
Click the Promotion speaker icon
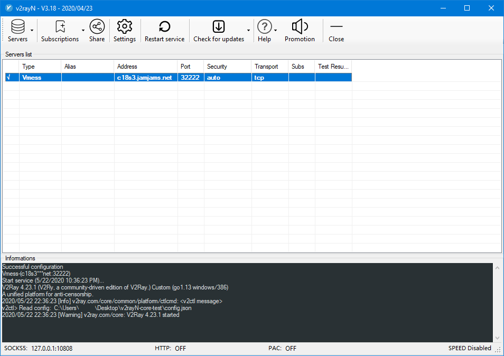(300, 27)
